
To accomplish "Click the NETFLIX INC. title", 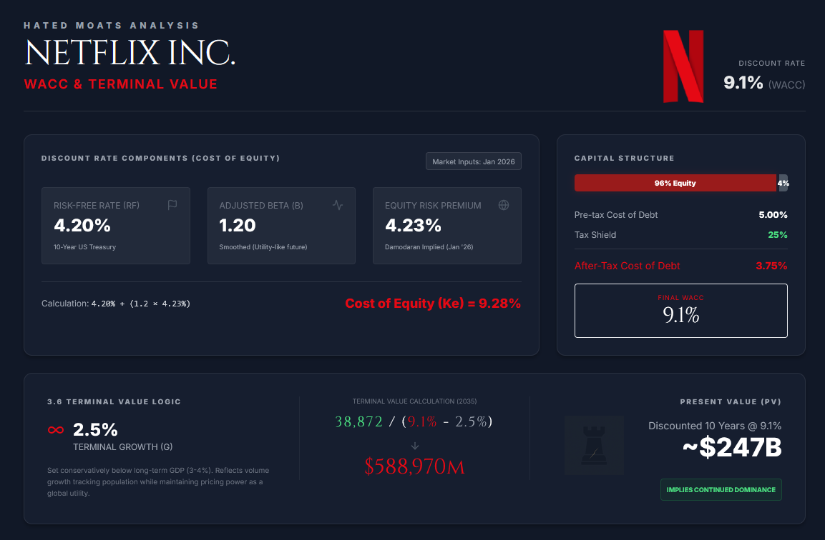I will coord(130,53).
